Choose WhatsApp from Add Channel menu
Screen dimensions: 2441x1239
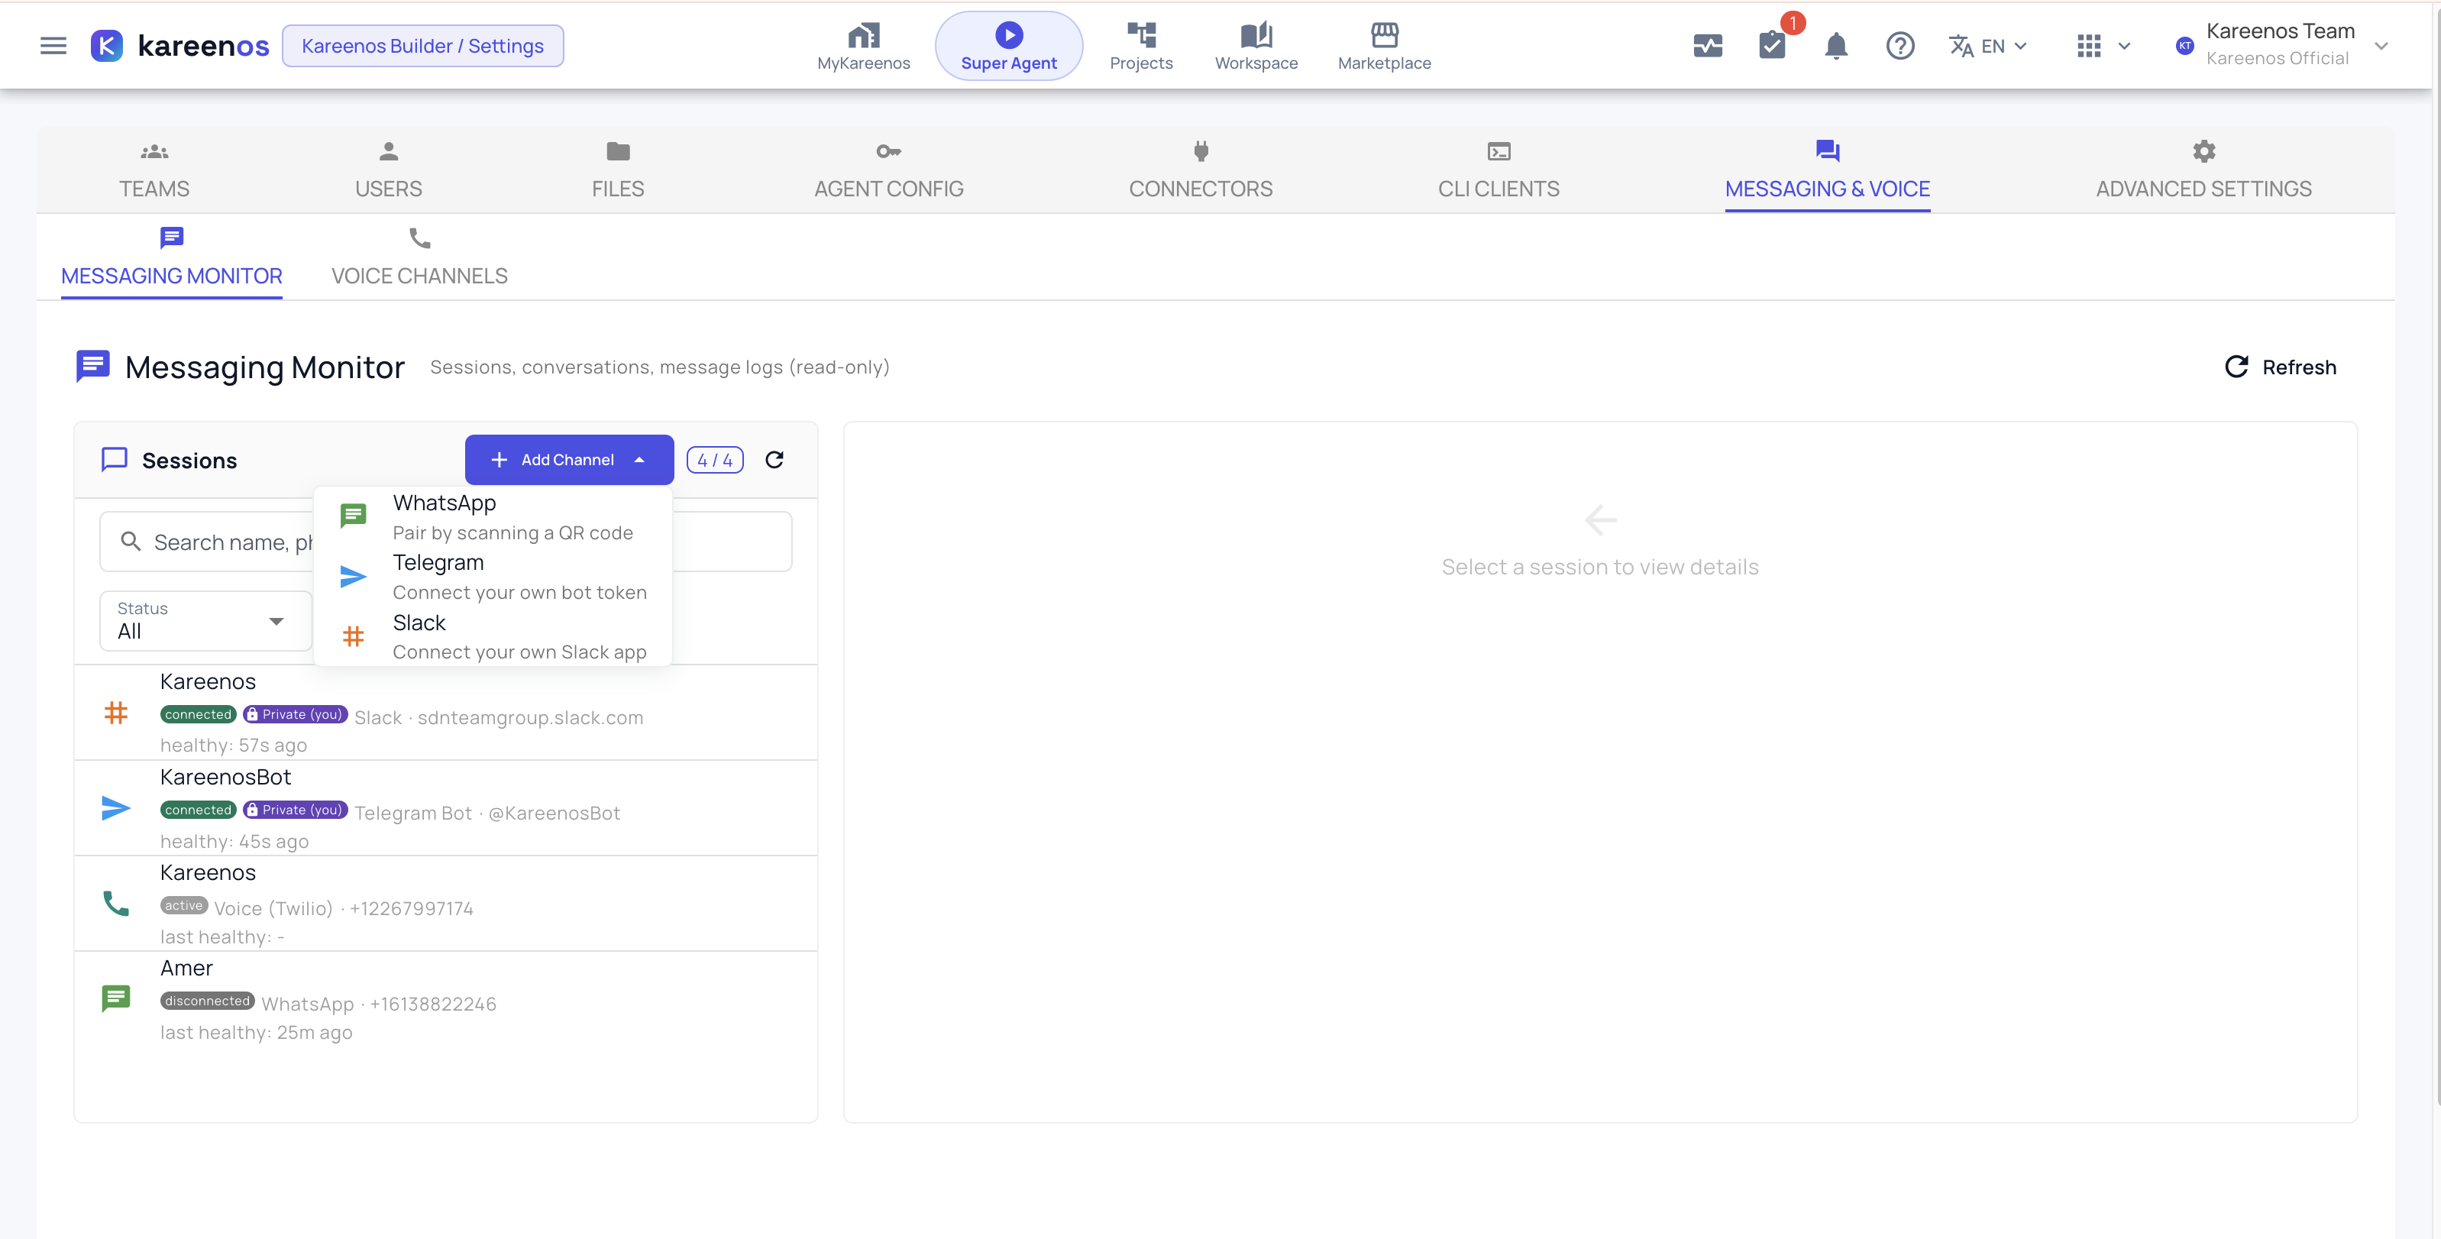point(493,516)
